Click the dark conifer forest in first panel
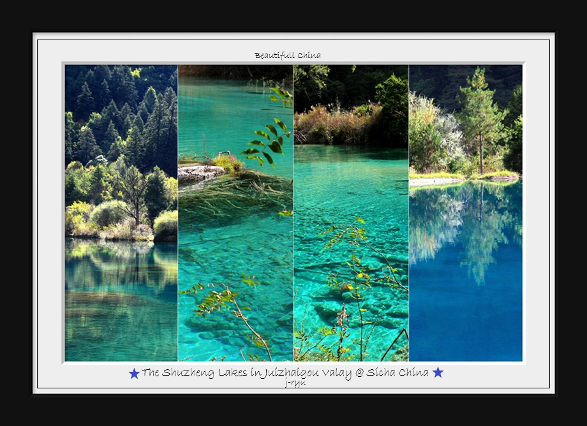The width and height of the screenshot is (587, 426). [121, 115]
